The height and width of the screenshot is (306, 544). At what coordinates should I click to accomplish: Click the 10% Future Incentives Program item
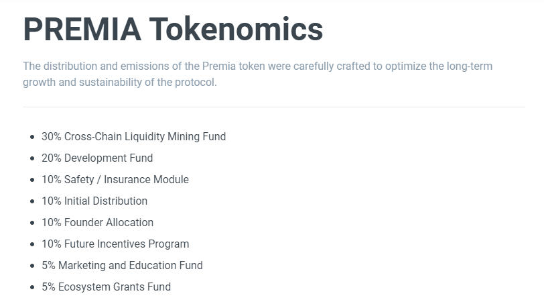[x=115, y=244]
